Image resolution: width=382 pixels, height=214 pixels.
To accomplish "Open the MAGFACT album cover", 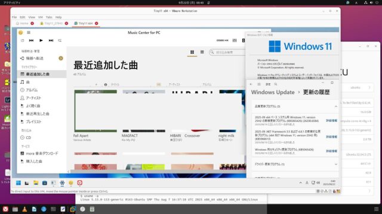I will point(144,111).
